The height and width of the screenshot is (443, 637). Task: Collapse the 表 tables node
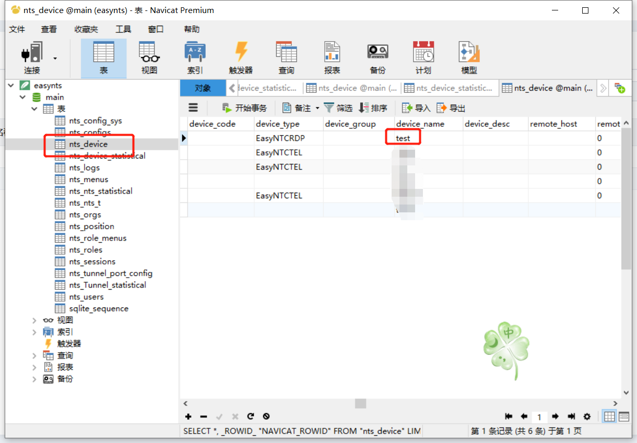pos(34,109)
